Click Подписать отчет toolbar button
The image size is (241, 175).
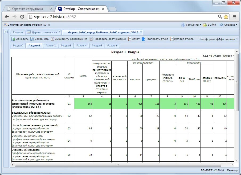coord(155,39)
